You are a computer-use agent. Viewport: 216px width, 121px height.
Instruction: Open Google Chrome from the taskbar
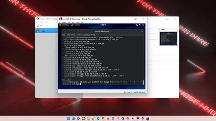pyautogui.click(x=103, y=118)
